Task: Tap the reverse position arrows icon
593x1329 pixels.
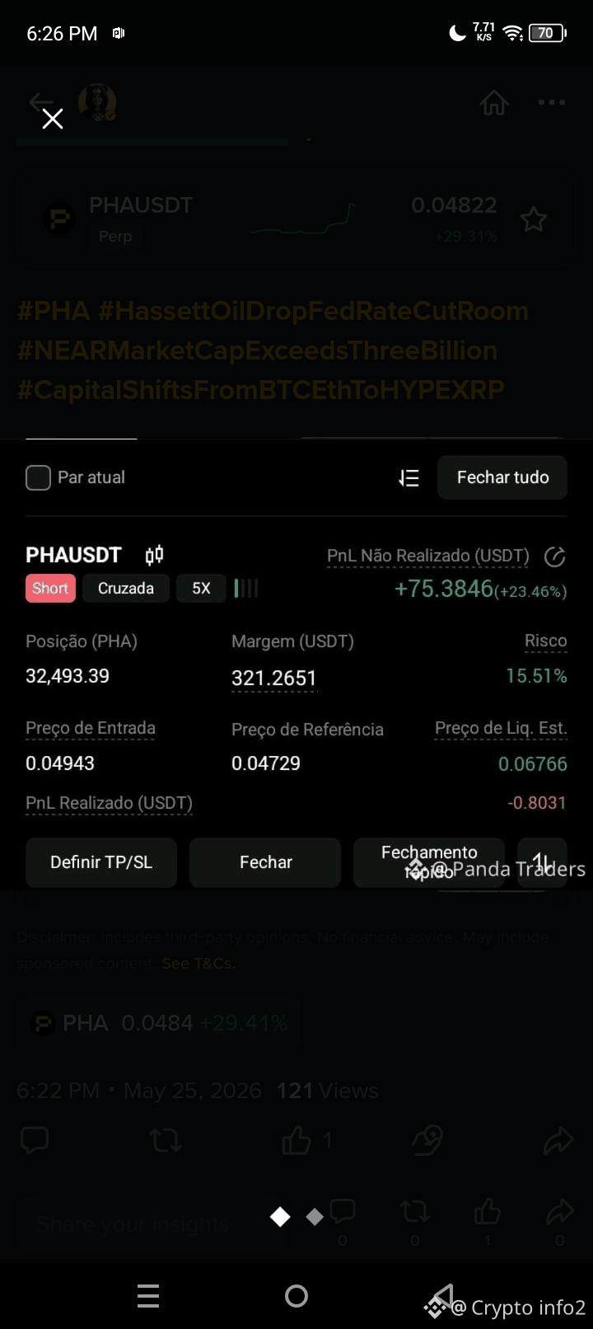Action: pyautogui.click(x=542, y=862)
